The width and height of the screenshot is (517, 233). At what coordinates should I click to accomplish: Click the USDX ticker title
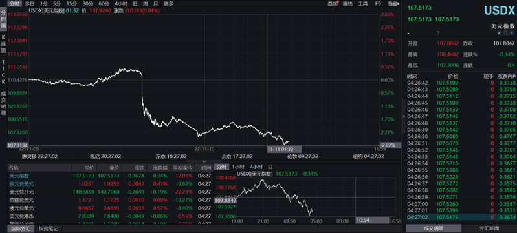pyautogui.click(x=499, y=11)
